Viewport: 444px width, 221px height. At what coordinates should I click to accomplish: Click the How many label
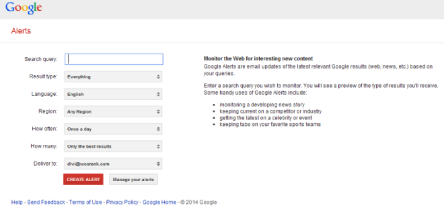(44, 146)
